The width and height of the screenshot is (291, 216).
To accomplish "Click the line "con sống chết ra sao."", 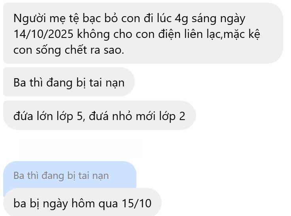I will coord(69,50).
